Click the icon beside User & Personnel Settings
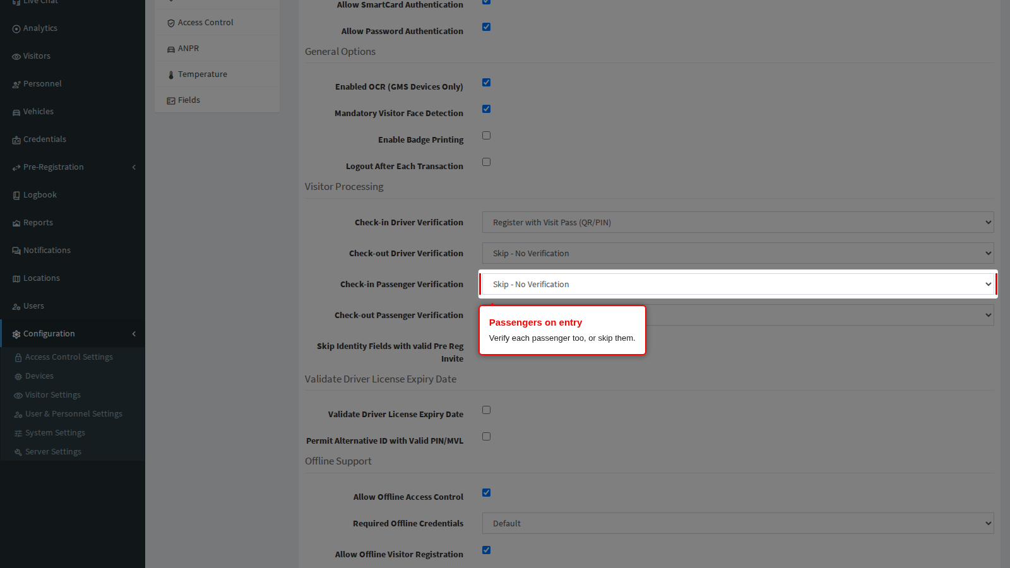The height and width of the screenshot is (568, 1010). coord(18,415)
